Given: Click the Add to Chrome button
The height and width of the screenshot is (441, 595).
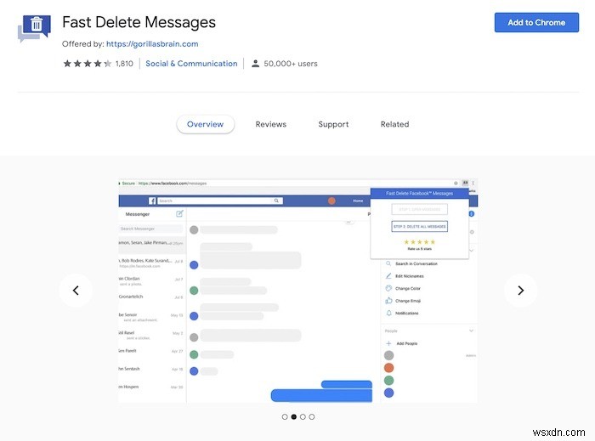Looking at the screenshot, I should pyautogui.click(x=536, y=22).
